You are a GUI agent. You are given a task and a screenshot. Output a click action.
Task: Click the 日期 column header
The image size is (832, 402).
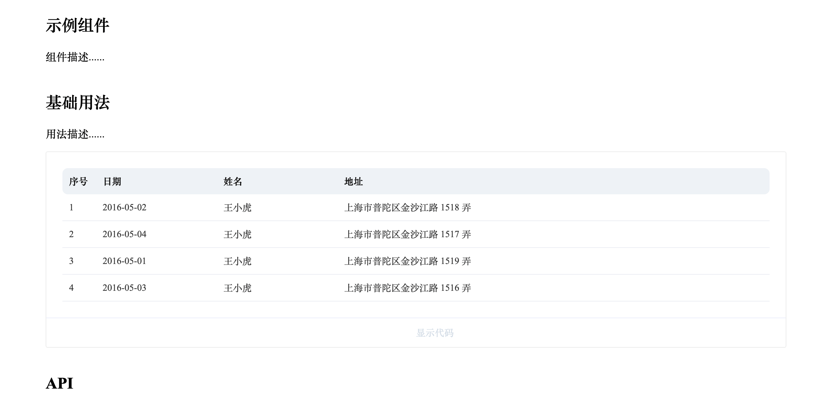click(112, 181)
